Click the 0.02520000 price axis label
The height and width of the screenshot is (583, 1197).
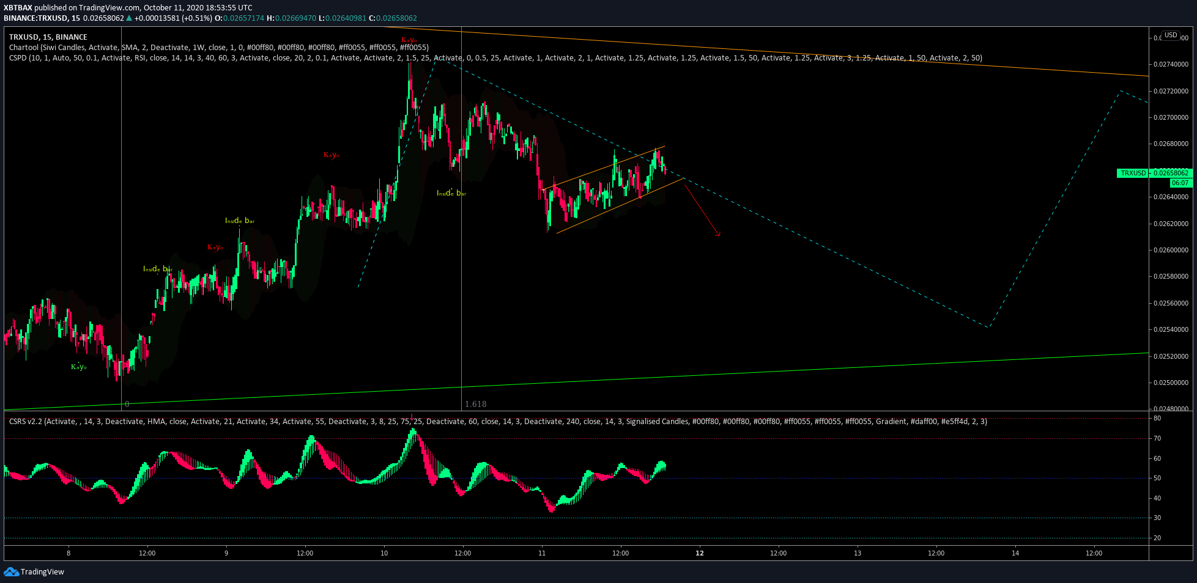pyautogui.click(x=1171, y=356)
